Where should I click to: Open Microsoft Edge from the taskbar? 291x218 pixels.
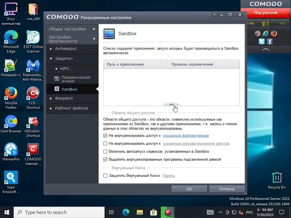126,212
